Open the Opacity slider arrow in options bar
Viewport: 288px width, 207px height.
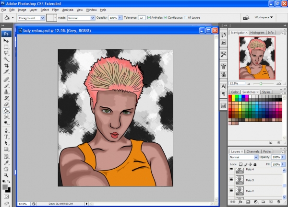coord(120,18)
